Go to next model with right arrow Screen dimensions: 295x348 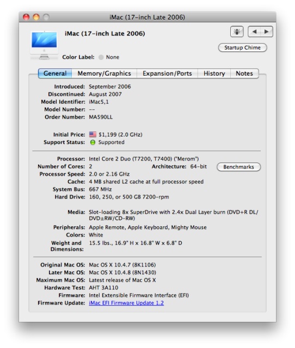(267, 32)
